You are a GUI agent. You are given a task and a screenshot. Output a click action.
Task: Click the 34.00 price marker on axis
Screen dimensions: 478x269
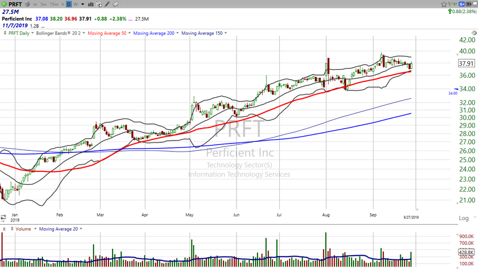453,93
